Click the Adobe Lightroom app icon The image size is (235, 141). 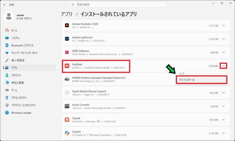tap(67, 39)
